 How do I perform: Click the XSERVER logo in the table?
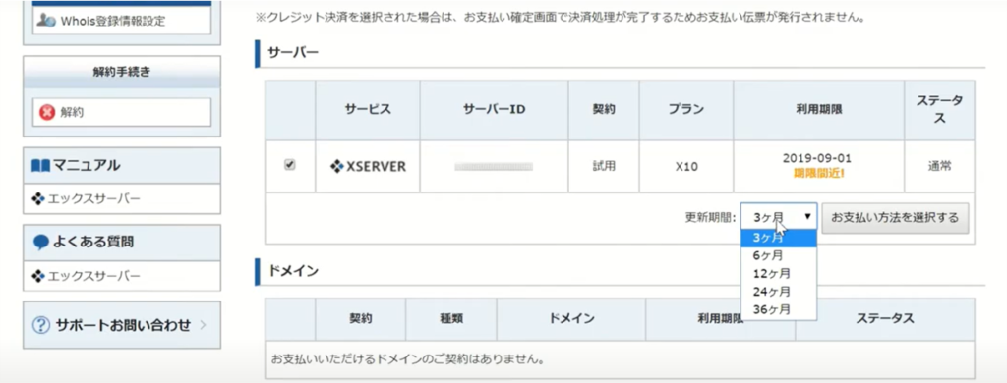pyautogui.click(x=368, y=167)
